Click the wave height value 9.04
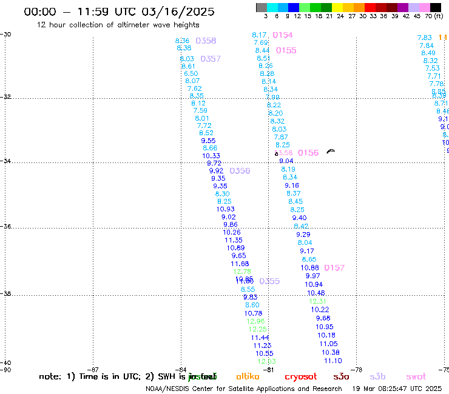This screenshot has width=449, height=394. point(286,161)
